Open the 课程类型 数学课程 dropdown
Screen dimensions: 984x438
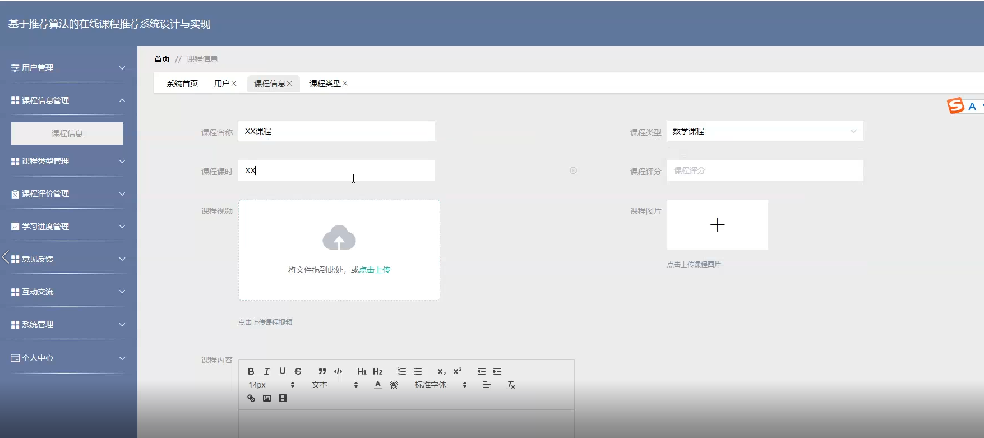[x=765, y=131]
